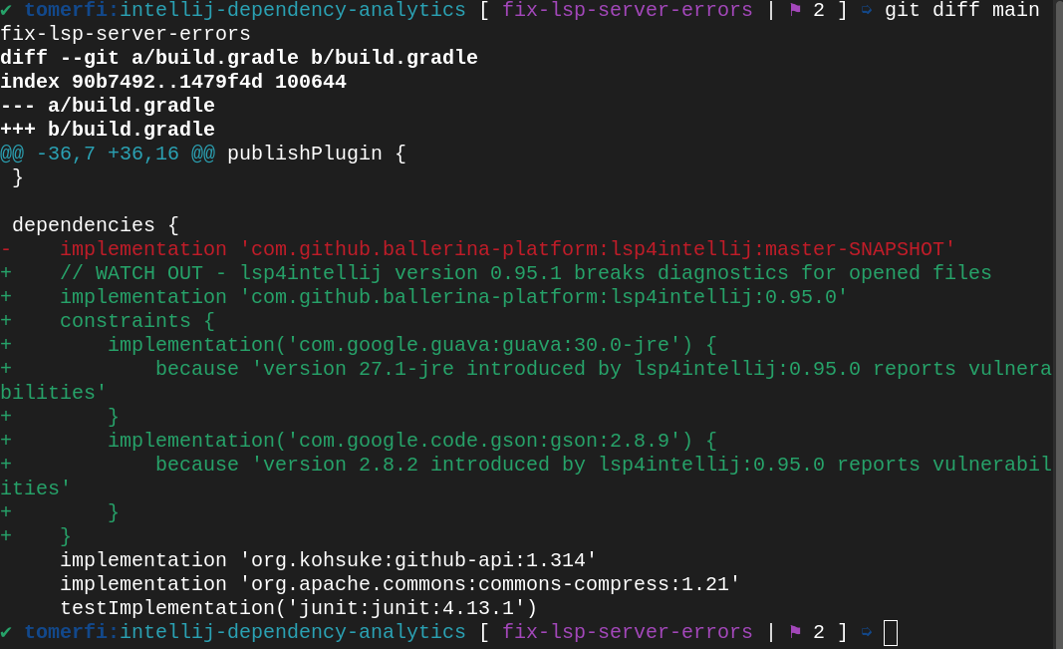
Task: Click 'tomerfi:intellij-dependency-analytics' in the bottom prompt
Action: click(245, 632)
